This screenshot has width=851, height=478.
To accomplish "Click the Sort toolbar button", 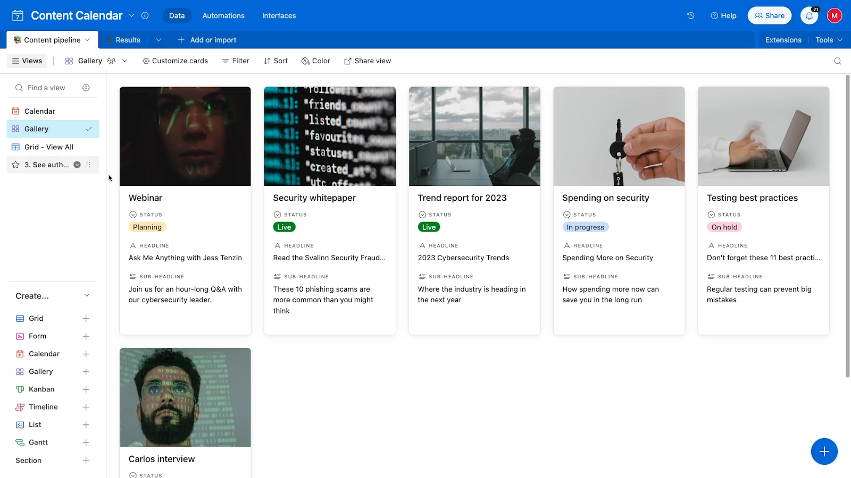I will [276, 61].
